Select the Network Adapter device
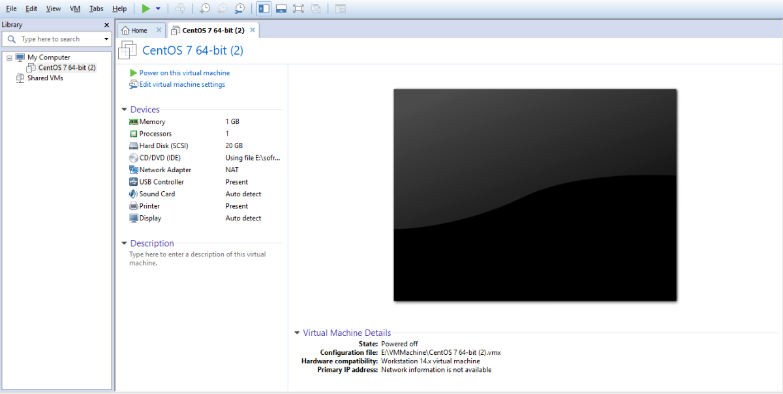 click(x=163, y=170)
